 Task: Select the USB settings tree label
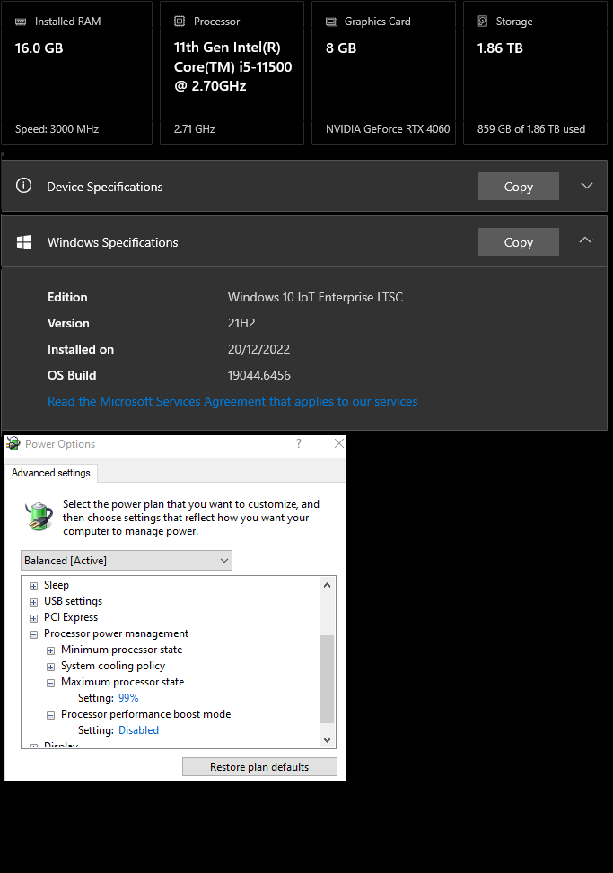(x=73, y=601)
